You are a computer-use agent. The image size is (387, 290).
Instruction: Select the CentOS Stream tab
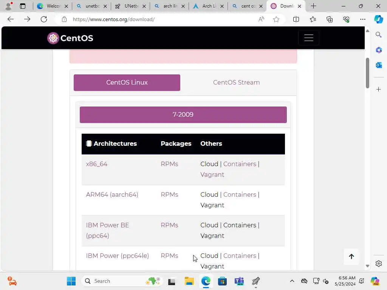coord(237,83)
